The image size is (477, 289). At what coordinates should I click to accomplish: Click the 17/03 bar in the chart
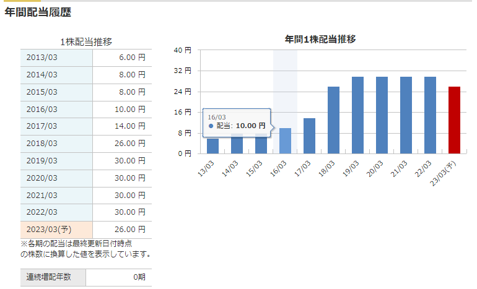point(309,136)
